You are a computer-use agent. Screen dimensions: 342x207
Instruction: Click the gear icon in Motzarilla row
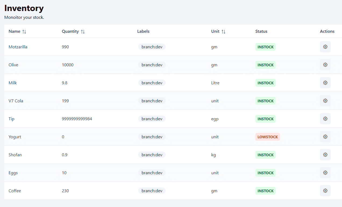point(325,47)
